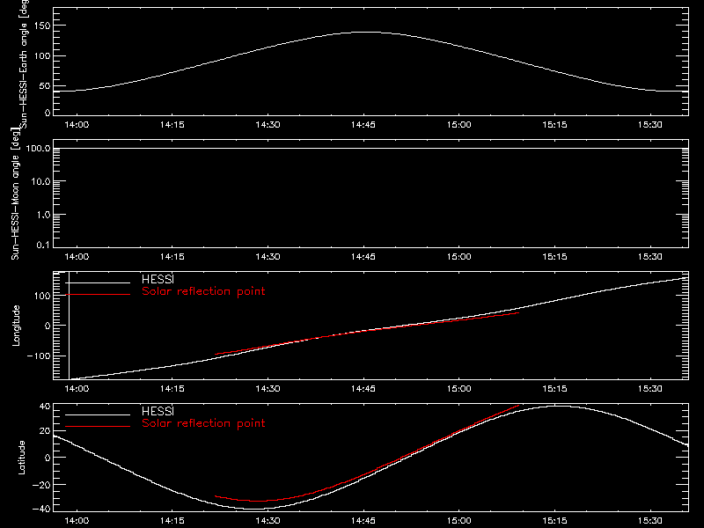
Task: Pick the 15:30 label under Moon angle plot
Action: point(649,257)
